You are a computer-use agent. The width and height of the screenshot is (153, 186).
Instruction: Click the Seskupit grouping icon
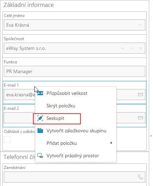40,118
